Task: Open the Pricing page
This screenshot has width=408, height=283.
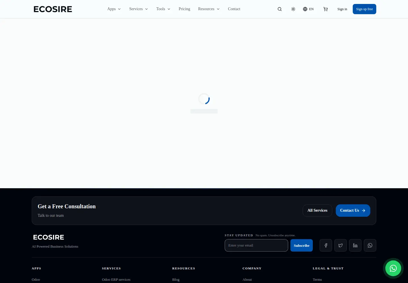Action: click(184, 9)
